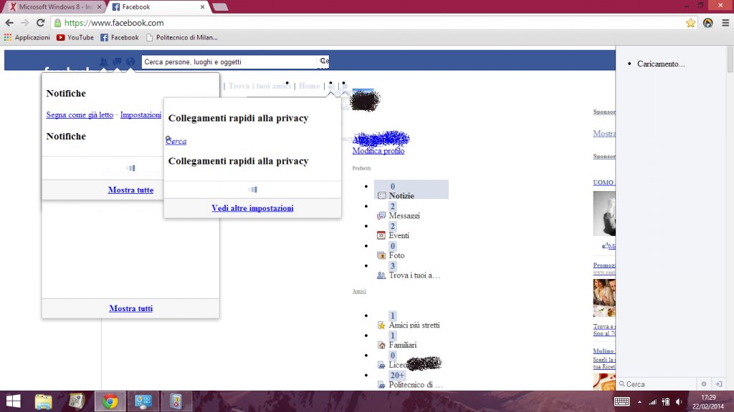
Task: Click the Trova i tuoi amici sidebar icon
Action: click(381, 275)
